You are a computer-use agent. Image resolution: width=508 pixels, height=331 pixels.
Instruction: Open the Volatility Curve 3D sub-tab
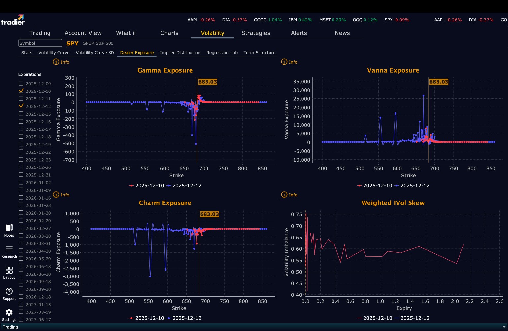point(95,53)
